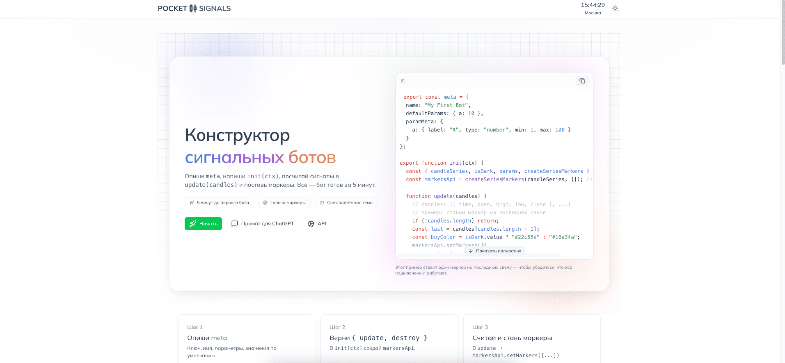Click the Шаг 1 Опиши meta card
Image resolution: width=785 pixels, height=363 pixels.
[x=247, y=339]
